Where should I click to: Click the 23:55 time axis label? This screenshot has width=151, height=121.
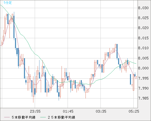point(35,111)
